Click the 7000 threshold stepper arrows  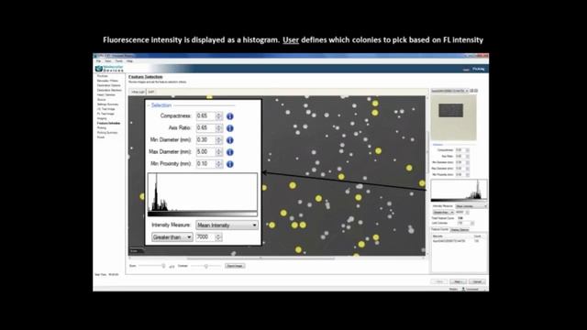pos(218,237)
